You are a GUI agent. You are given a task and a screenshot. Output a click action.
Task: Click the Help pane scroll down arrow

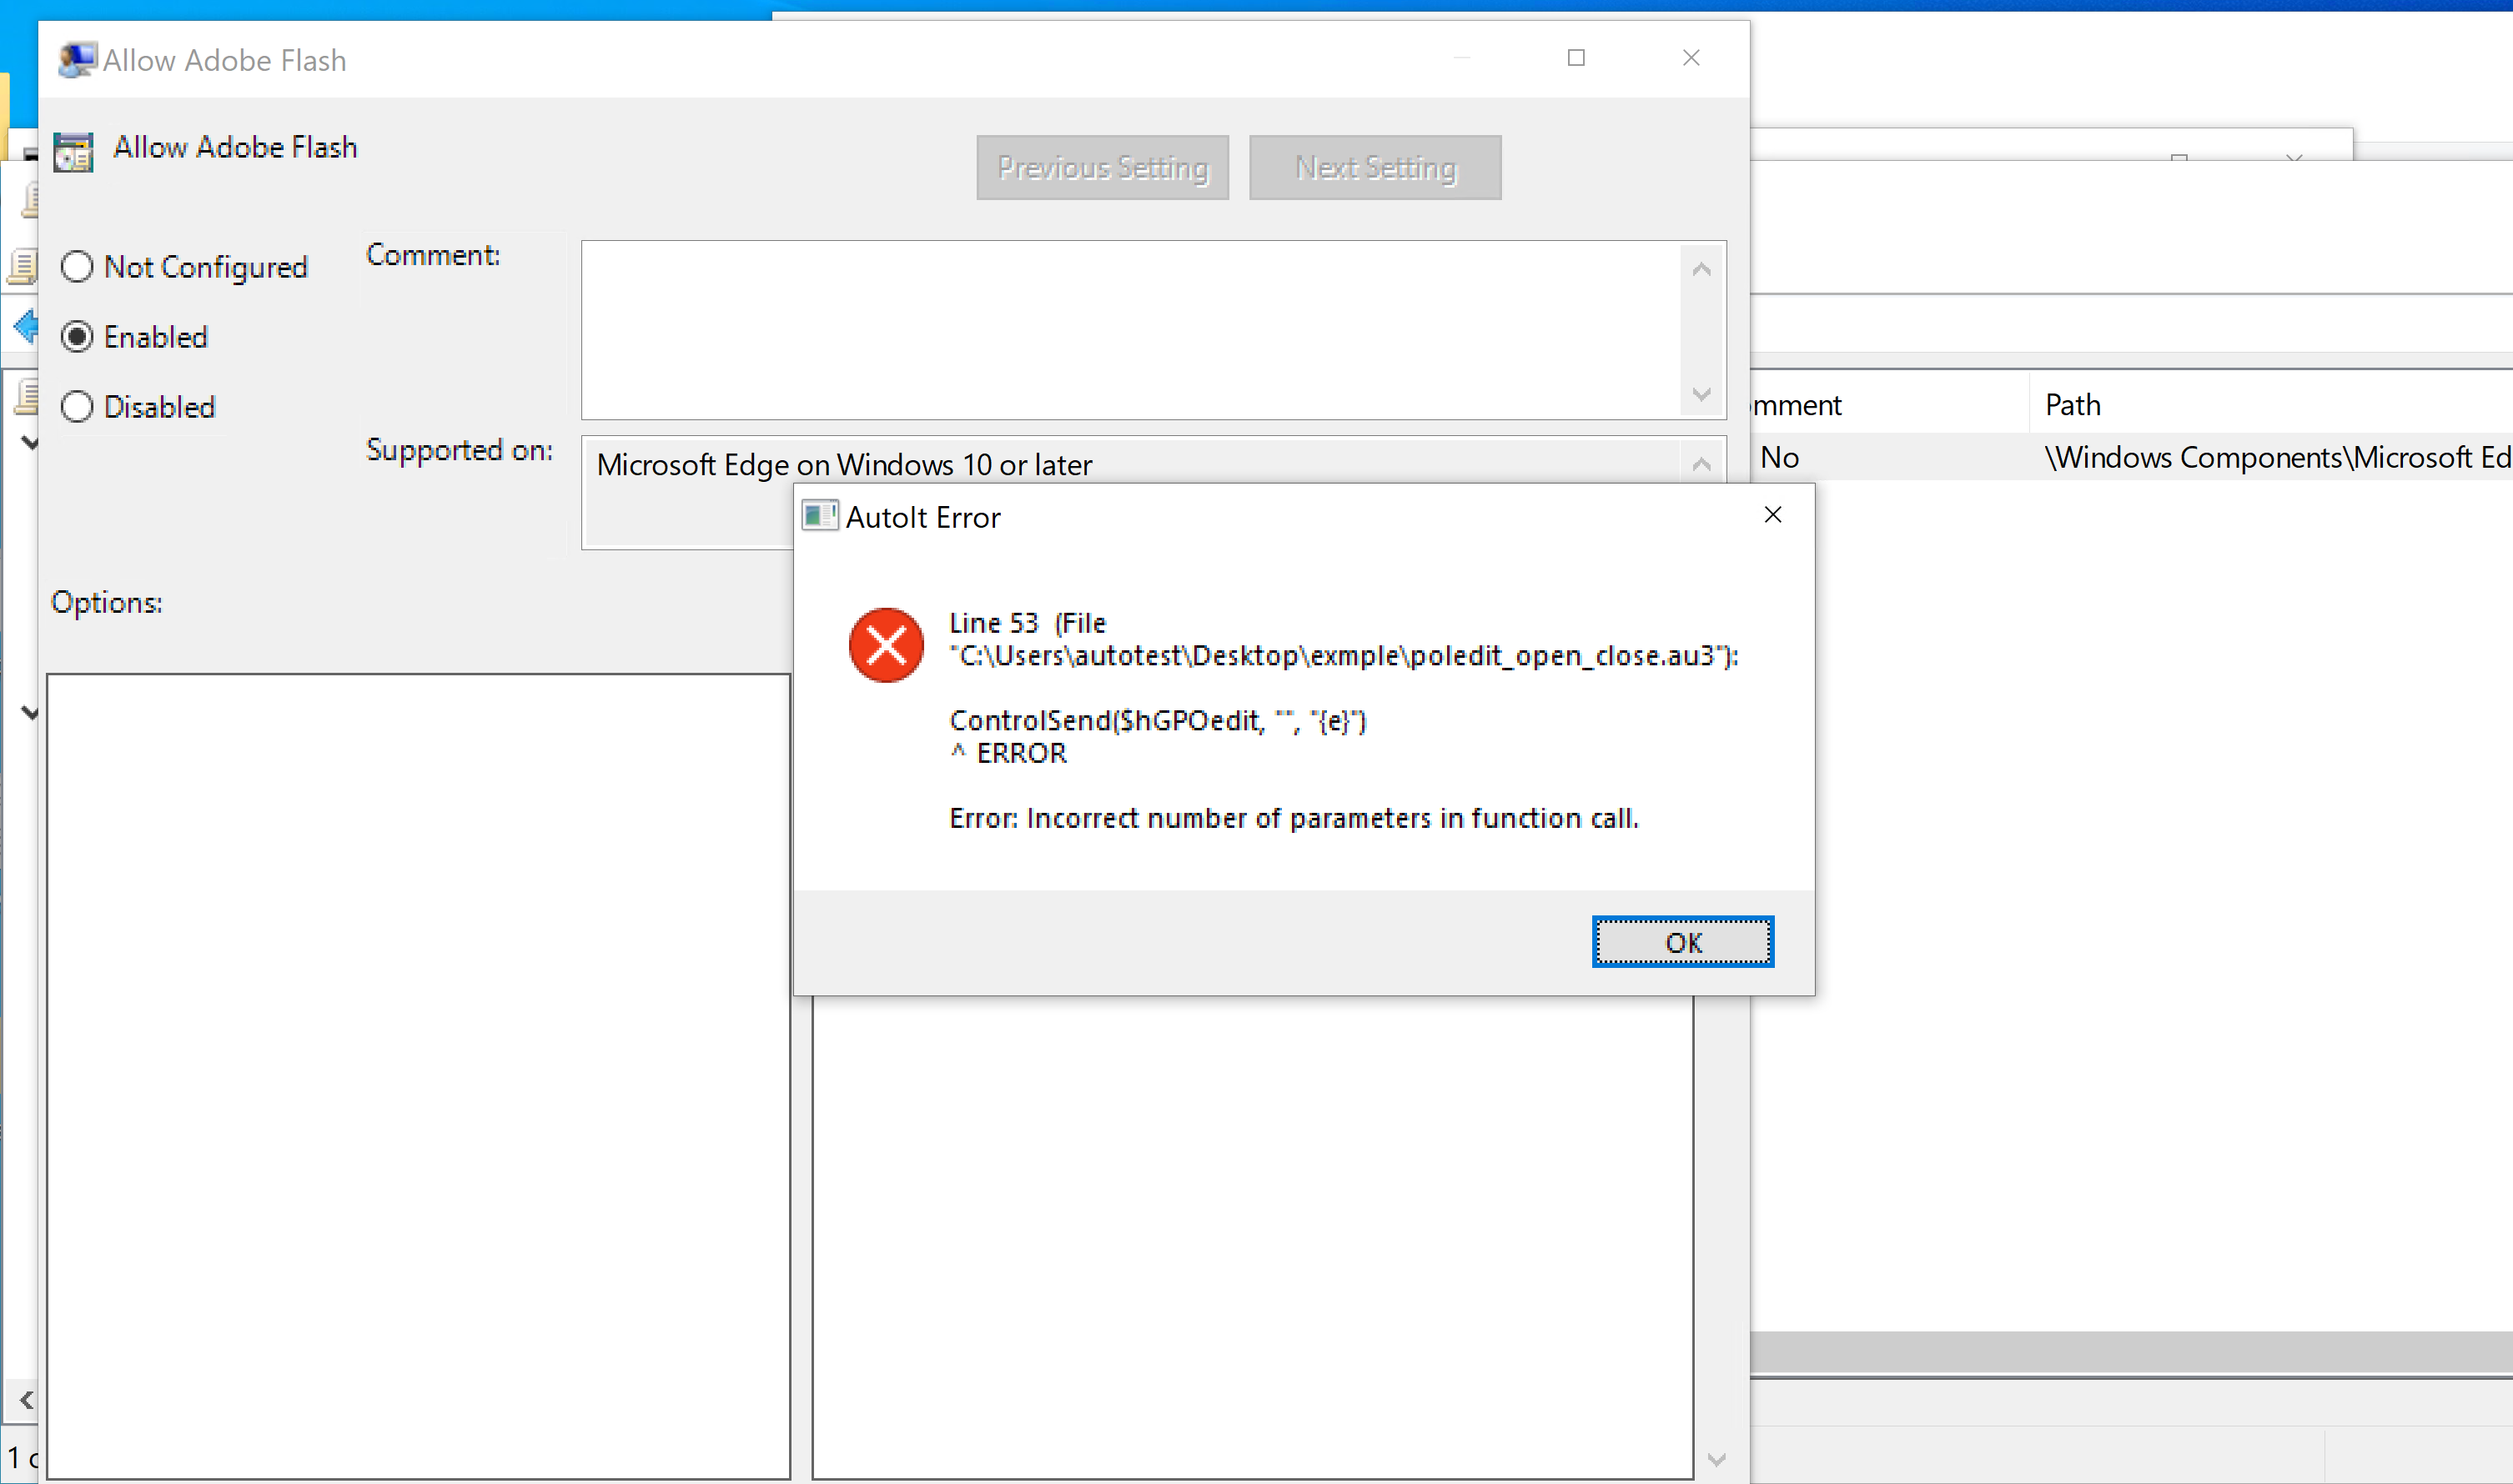(1716, 1460)
